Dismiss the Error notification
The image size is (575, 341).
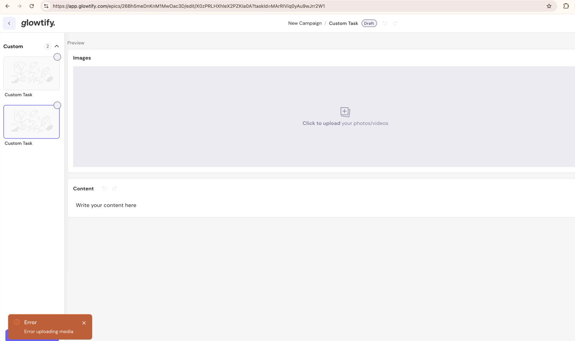pyautogui.click(x=84, y=323)
